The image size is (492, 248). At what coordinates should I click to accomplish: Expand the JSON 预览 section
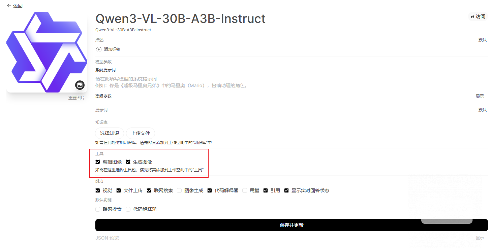(480, 238)
